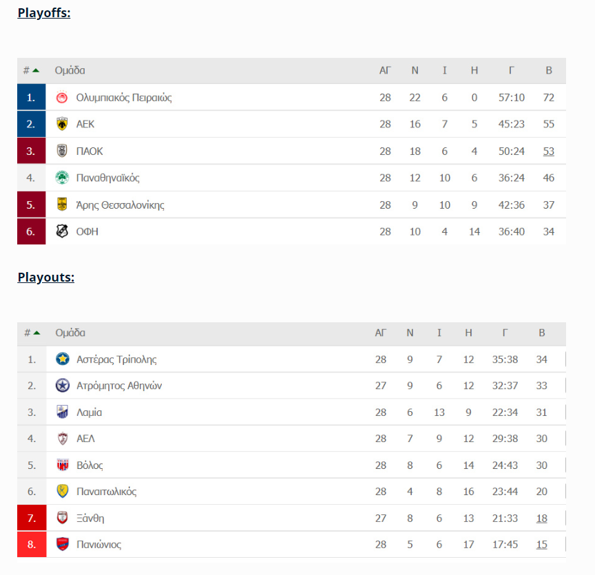Click the Λαμία team crest icon
The image size is (595, 575).
[x=63, y=412]
